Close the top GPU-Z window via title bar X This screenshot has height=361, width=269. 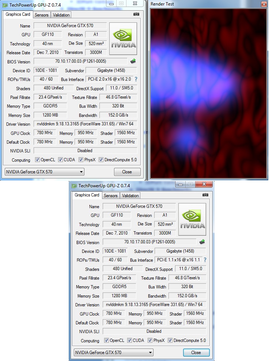tap(135, 3)
